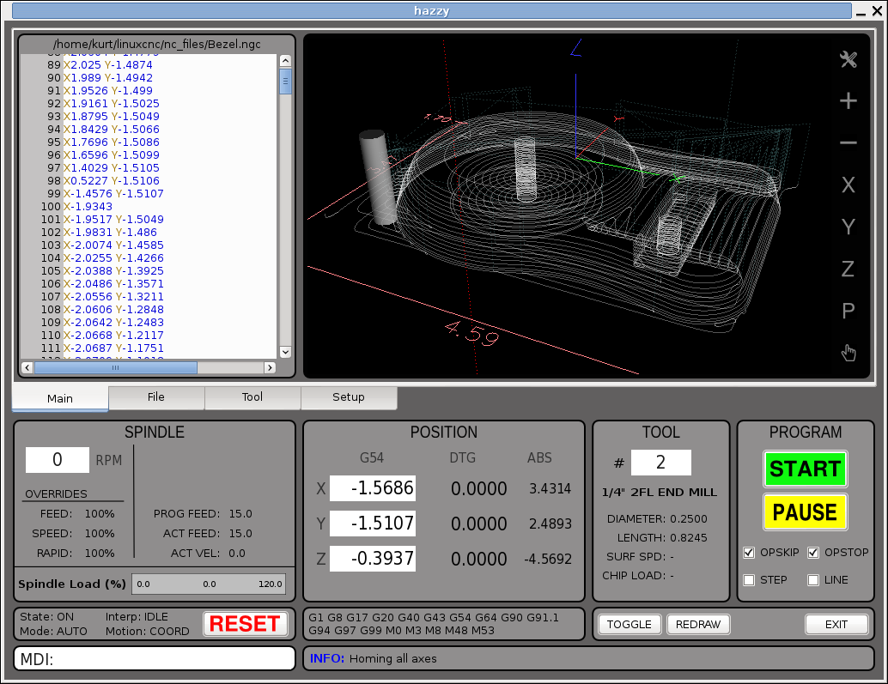Click the horizontal scroll right arrow
Viewport: 888px width, 684px height.
270,367
